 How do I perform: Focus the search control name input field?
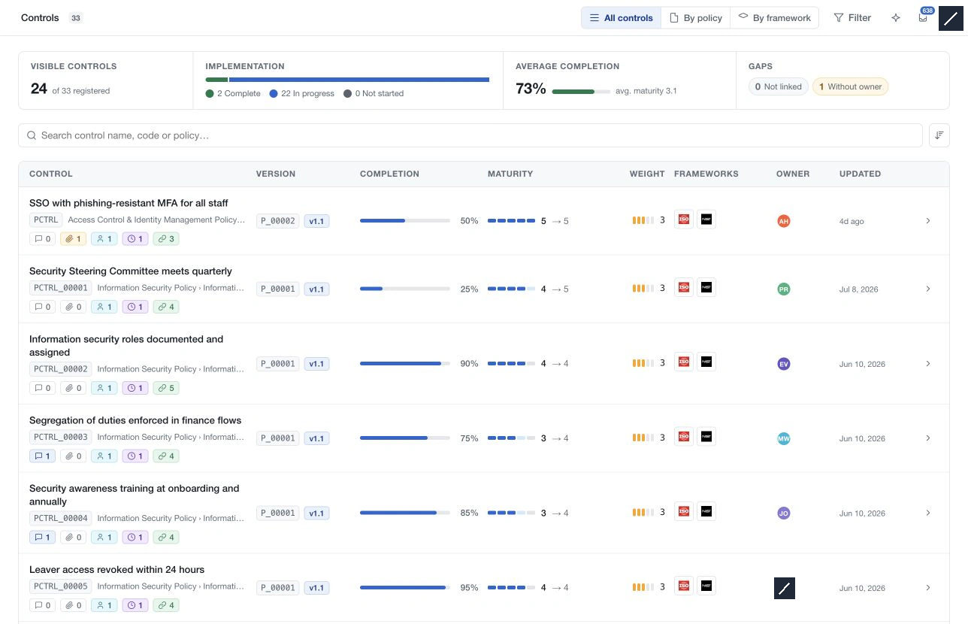tap(470, 135)
